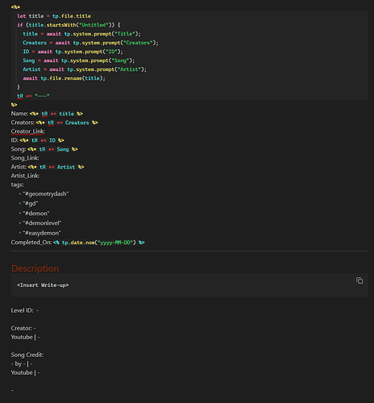Screen dimensions: 374x403
Task: Click the tp.system.prompt("Creators") code line
Action: tap(90, 43)
